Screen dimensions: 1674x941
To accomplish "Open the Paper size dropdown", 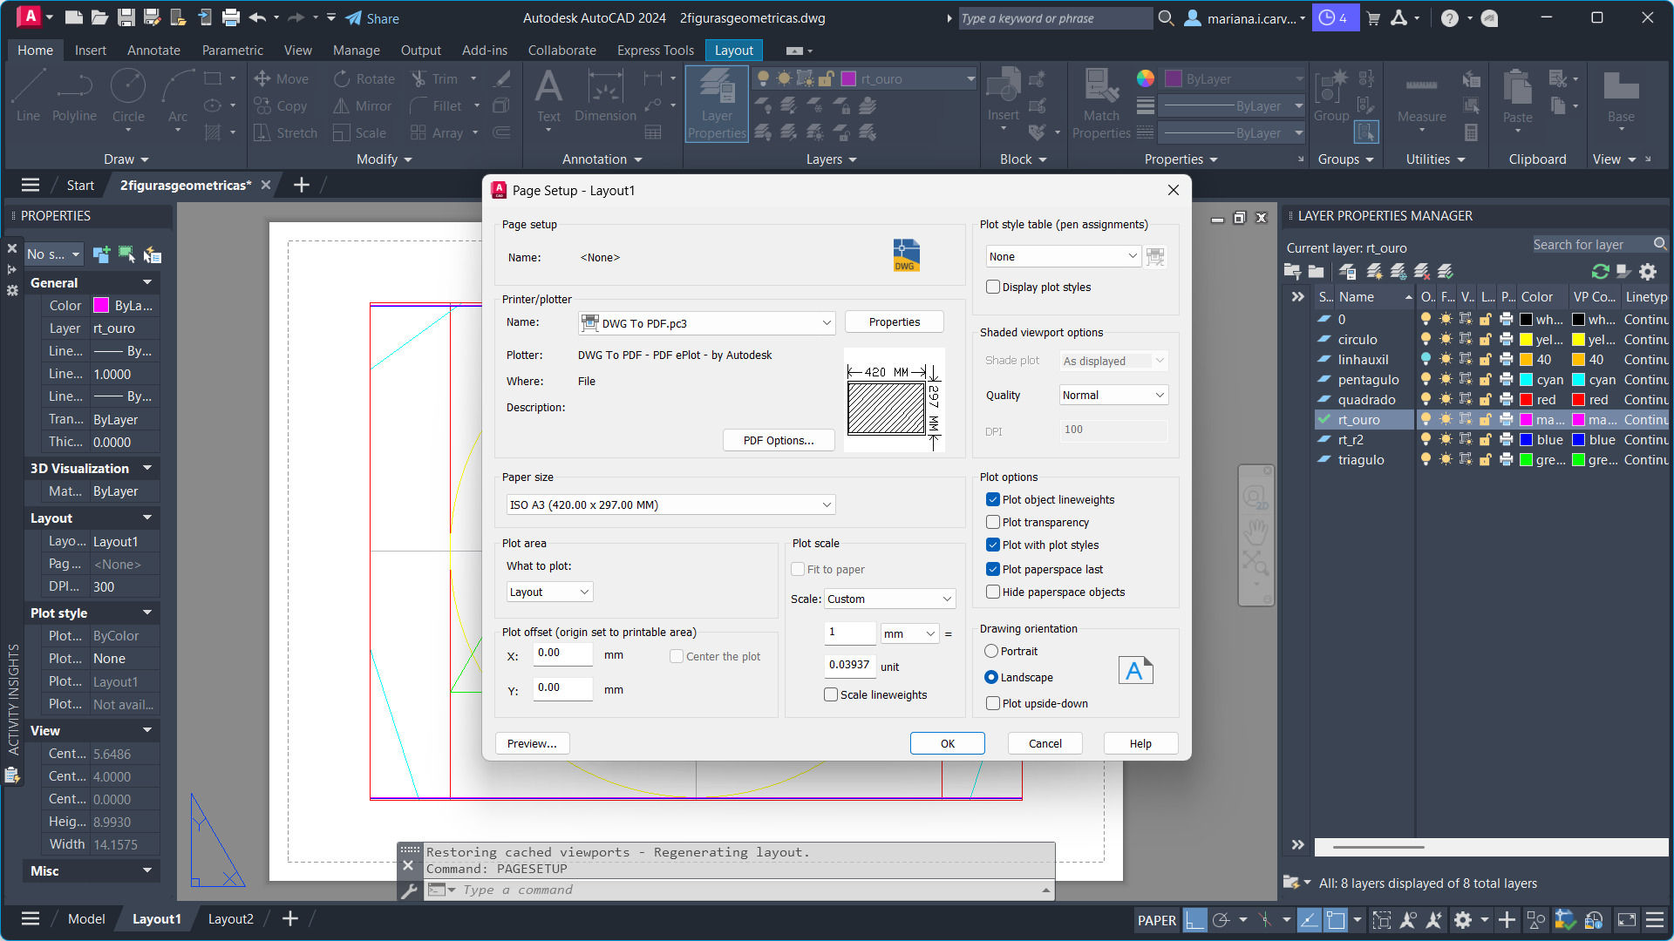I will [670, 505].
